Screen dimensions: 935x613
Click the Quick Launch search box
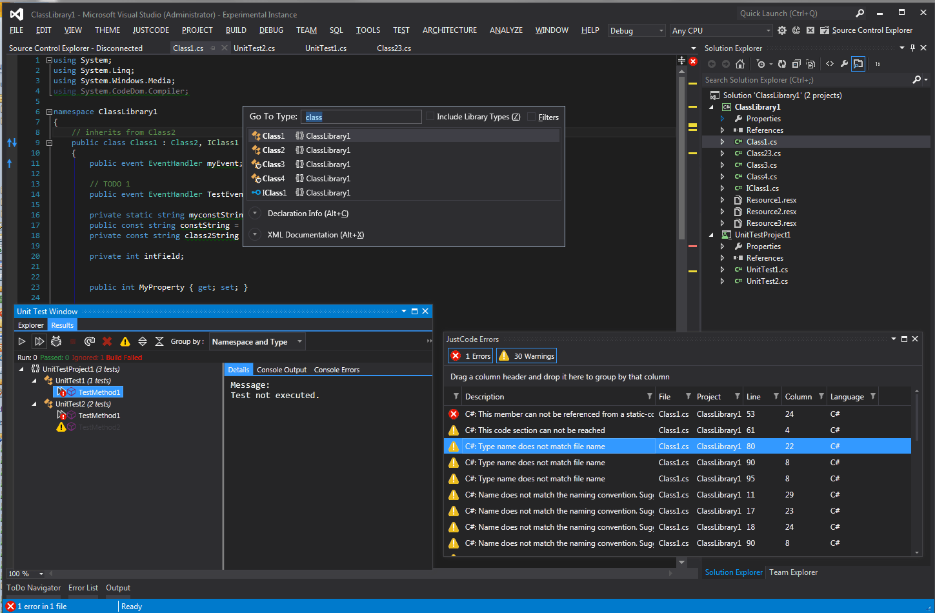(795, 14)
